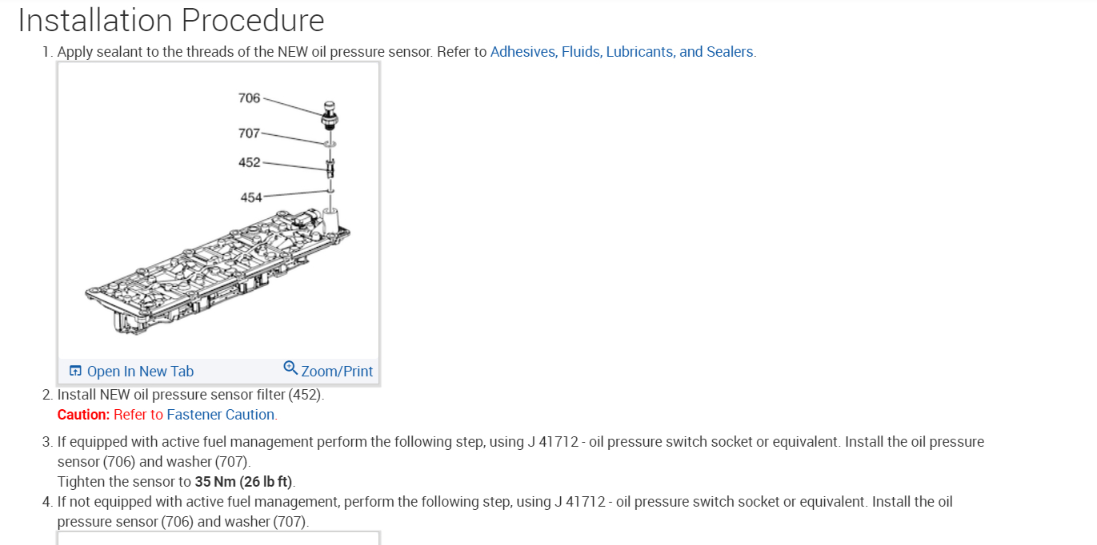Click the Installation Procedure heading
This screenshot has height=545, width=1097.
tap(170, 20)
